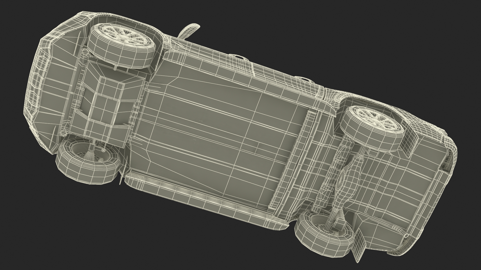Select the side mirror on the car model

point(189,31)
